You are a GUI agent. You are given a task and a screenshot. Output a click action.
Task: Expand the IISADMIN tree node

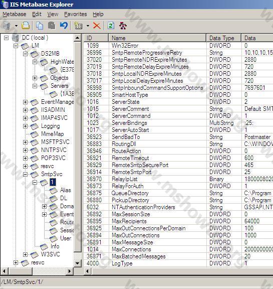click(x=25, y=110)
